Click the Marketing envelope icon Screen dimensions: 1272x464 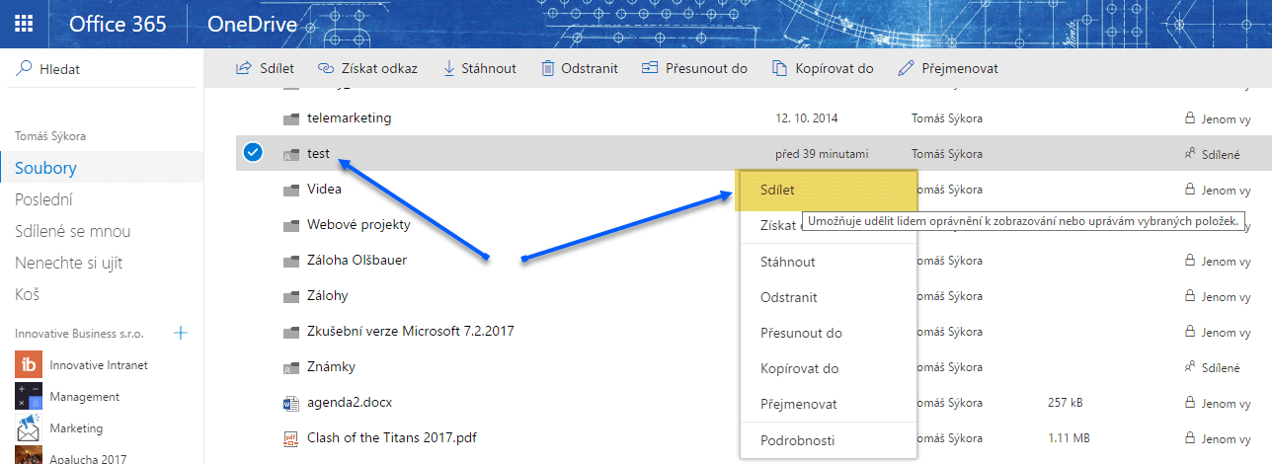[x=29, y=428]
